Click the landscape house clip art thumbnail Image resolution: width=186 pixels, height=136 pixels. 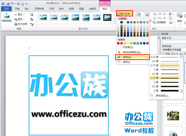173,115
